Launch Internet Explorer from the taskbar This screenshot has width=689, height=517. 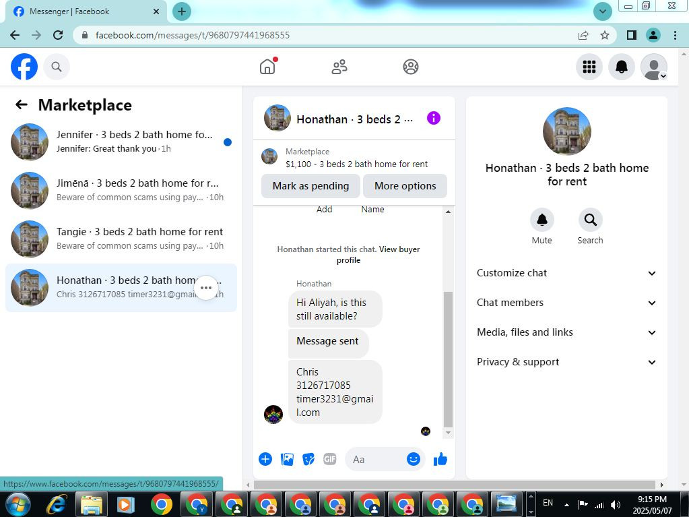57,504
